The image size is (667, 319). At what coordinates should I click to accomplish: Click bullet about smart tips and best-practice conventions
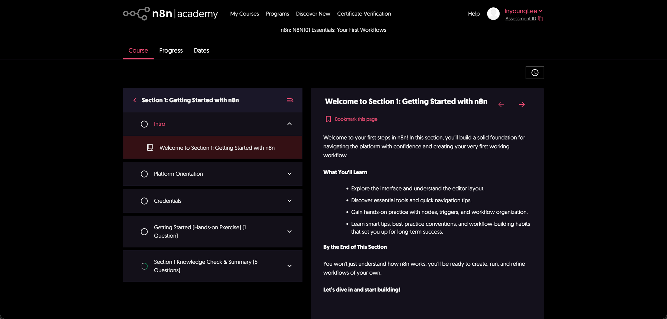click(441, 228)
